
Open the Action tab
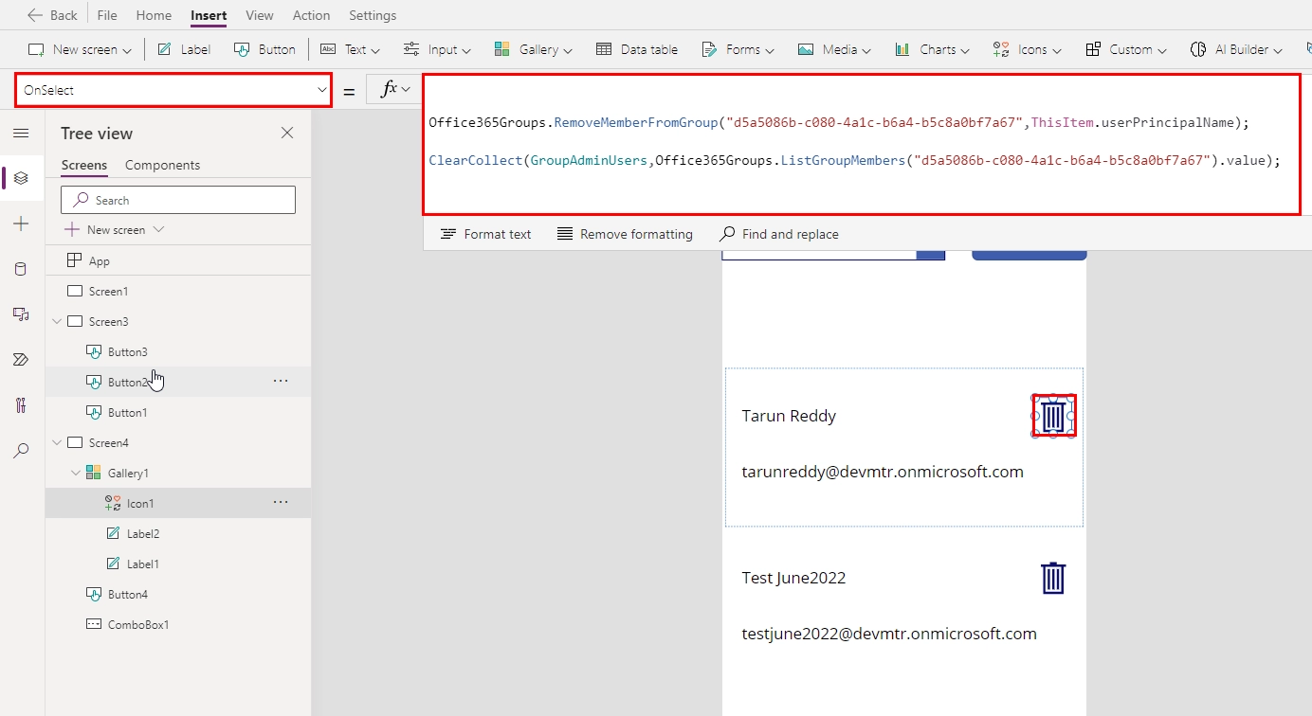(311, 15)
